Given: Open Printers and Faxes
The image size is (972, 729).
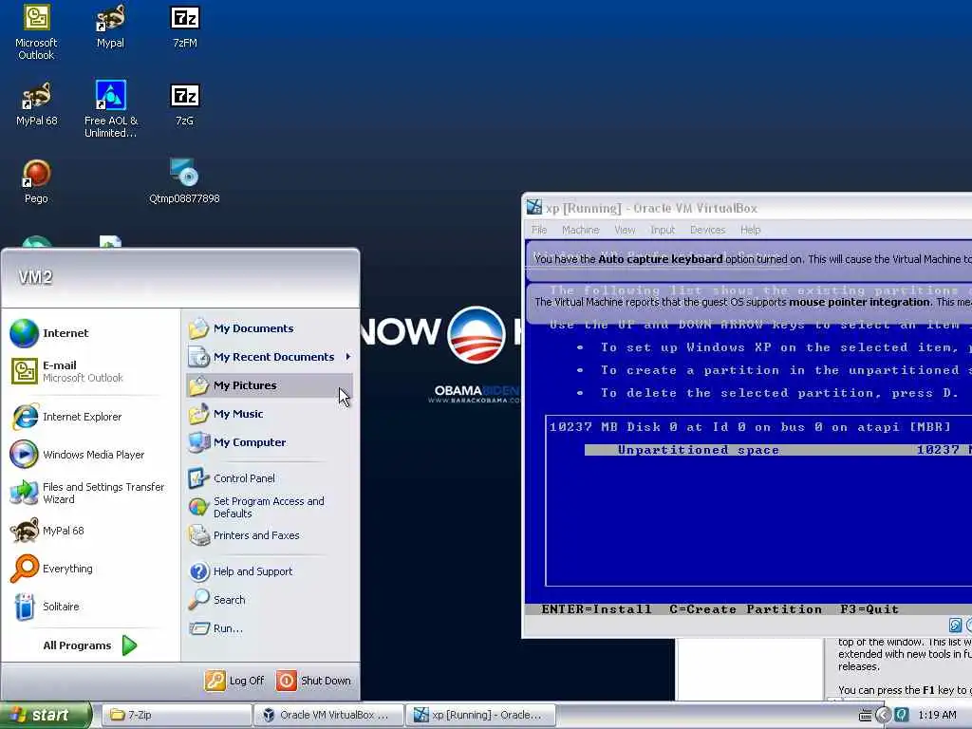Looking at the screenshot, I should click(x=269, y=535).
